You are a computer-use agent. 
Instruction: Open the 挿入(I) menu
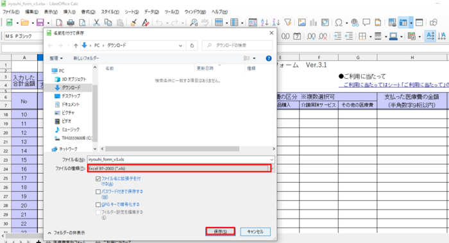(69, 12)
